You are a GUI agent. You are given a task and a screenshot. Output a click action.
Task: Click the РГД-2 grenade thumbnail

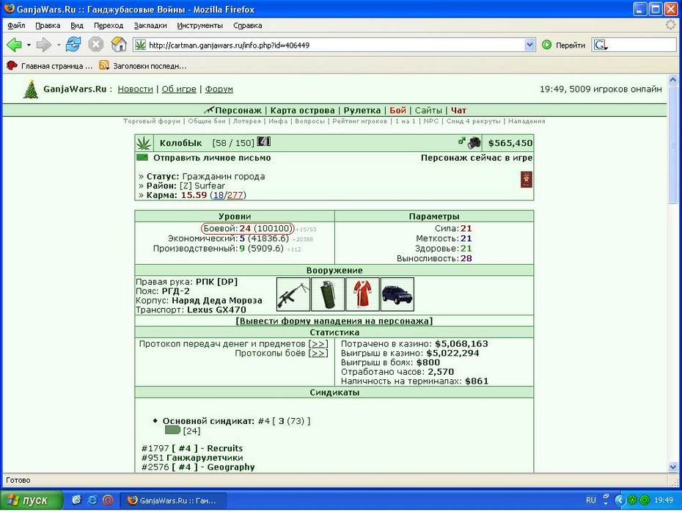point(328,294)
